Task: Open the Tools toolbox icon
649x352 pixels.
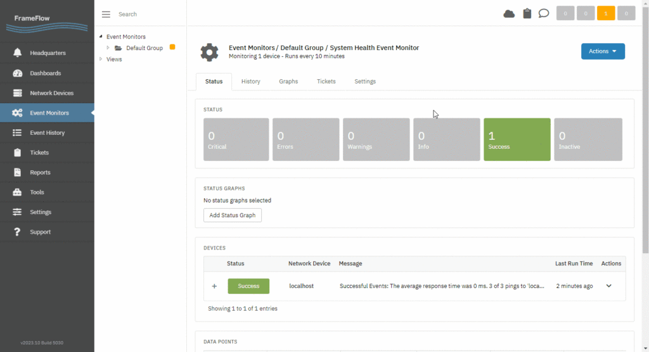Action: [x=17, y=192]
